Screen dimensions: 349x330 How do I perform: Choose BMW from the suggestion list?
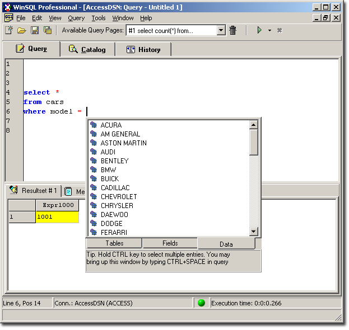pyautogui.click(x=169, y=170)
